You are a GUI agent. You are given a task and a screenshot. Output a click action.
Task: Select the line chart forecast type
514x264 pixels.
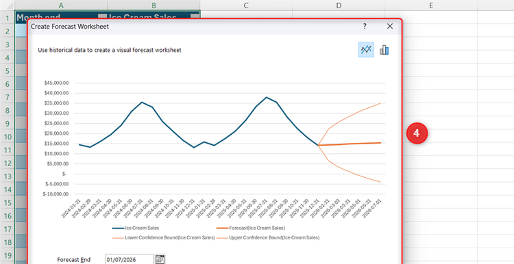coord(366,50)
